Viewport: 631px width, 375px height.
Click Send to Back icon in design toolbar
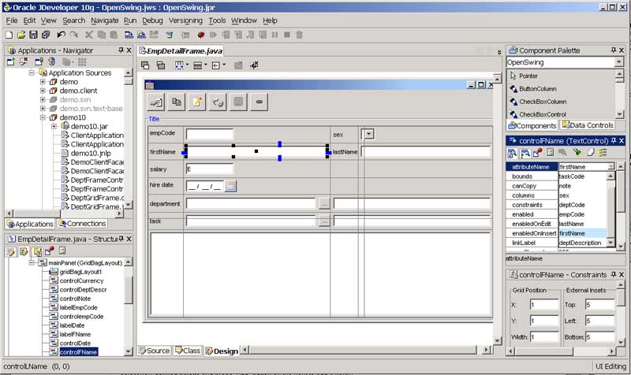tap(161, 65)
